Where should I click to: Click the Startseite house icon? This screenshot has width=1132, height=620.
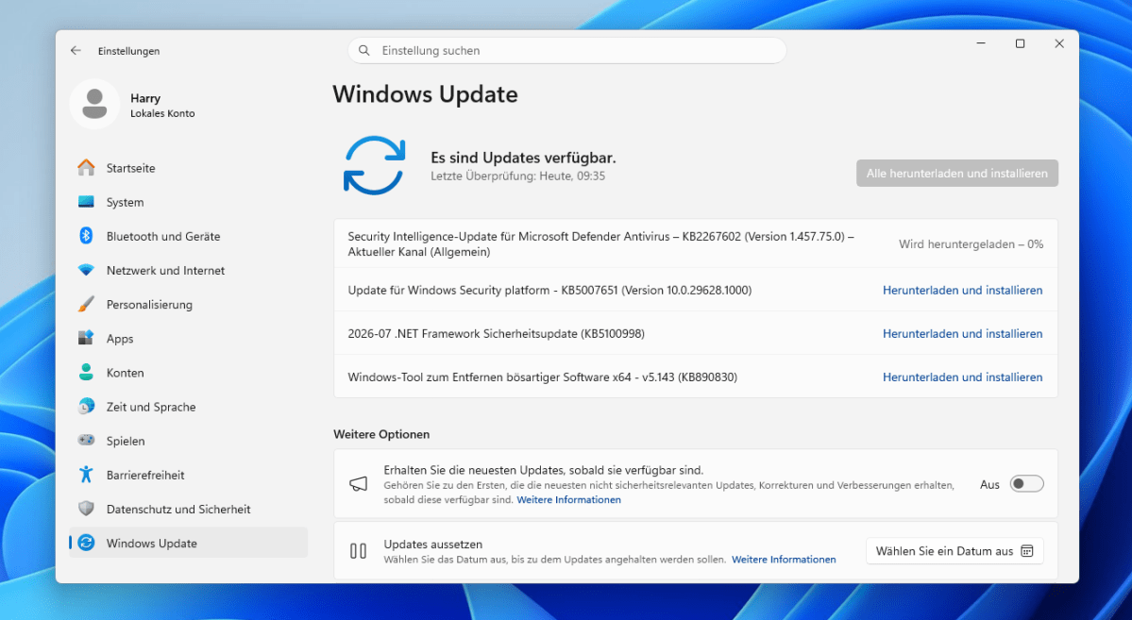[86, 167]
